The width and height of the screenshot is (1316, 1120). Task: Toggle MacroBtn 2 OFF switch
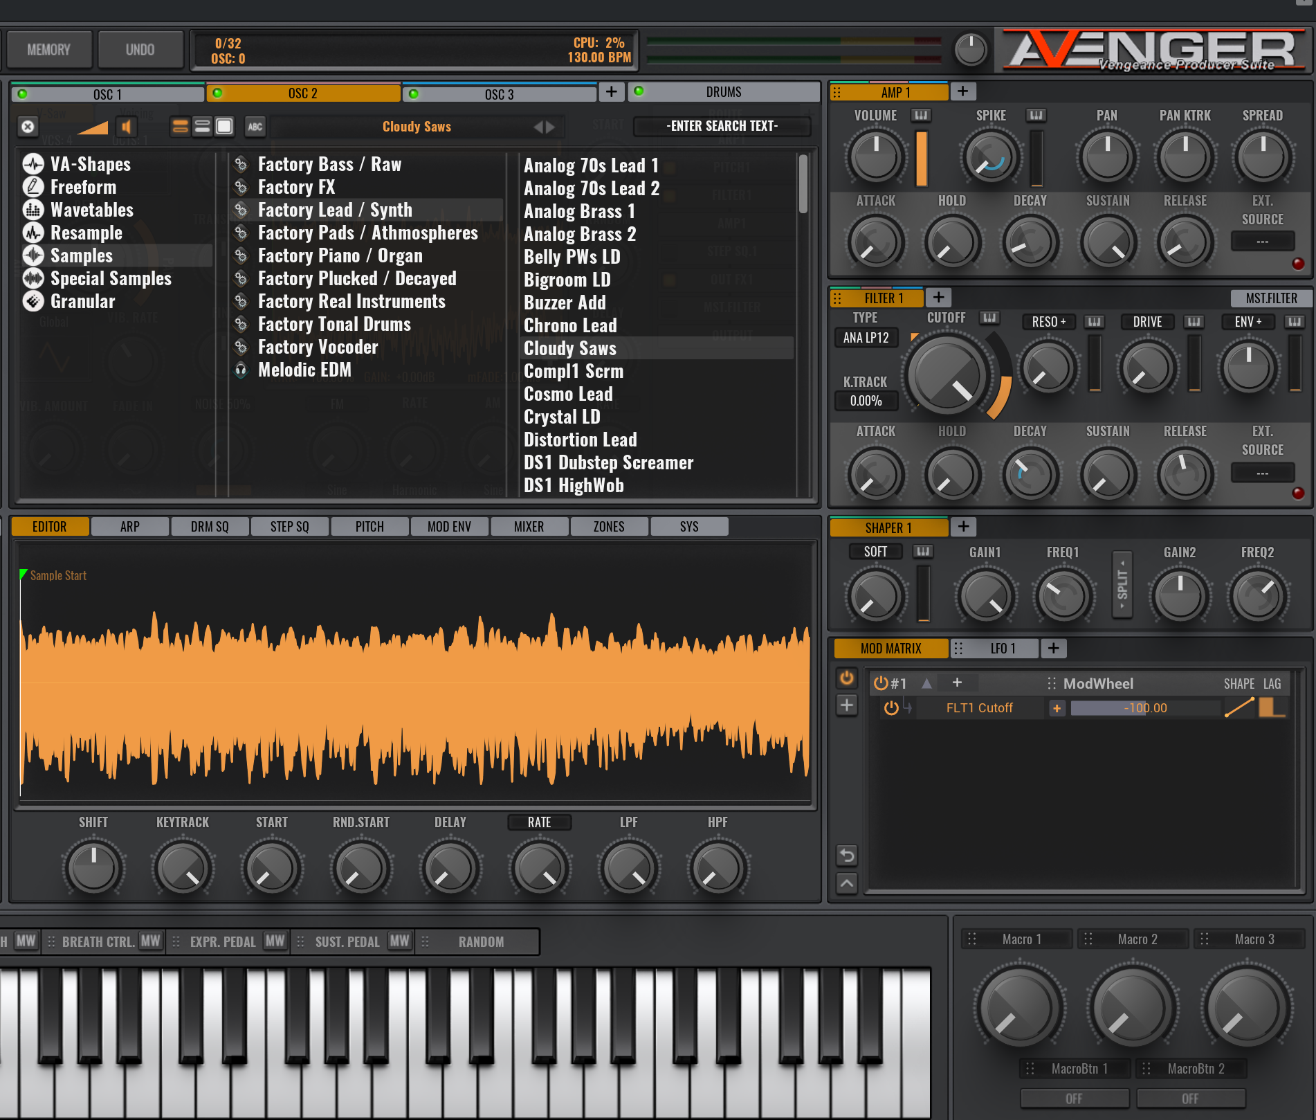[x=1190, y=1099]
